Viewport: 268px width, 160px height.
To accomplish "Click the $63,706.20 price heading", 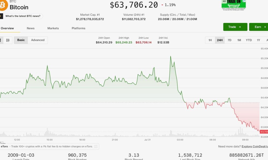I will click(x=134, y=5).
